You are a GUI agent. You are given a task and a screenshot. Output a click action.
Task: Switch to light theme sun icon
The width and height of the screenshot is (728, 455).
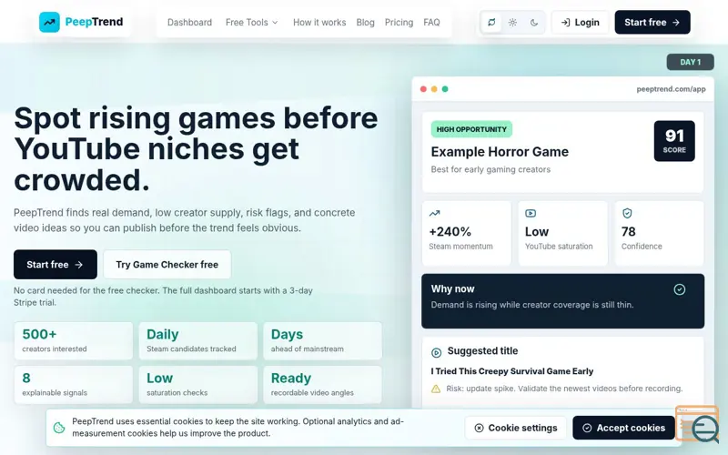[512, 22]
